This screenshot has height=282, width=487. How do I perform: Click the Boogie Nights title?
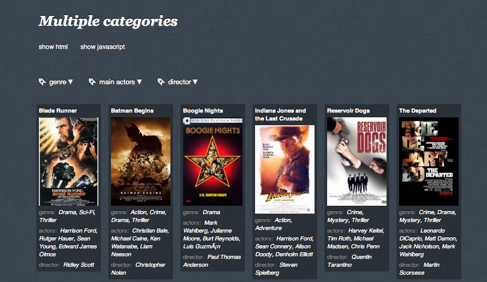[x=203, y=110]
